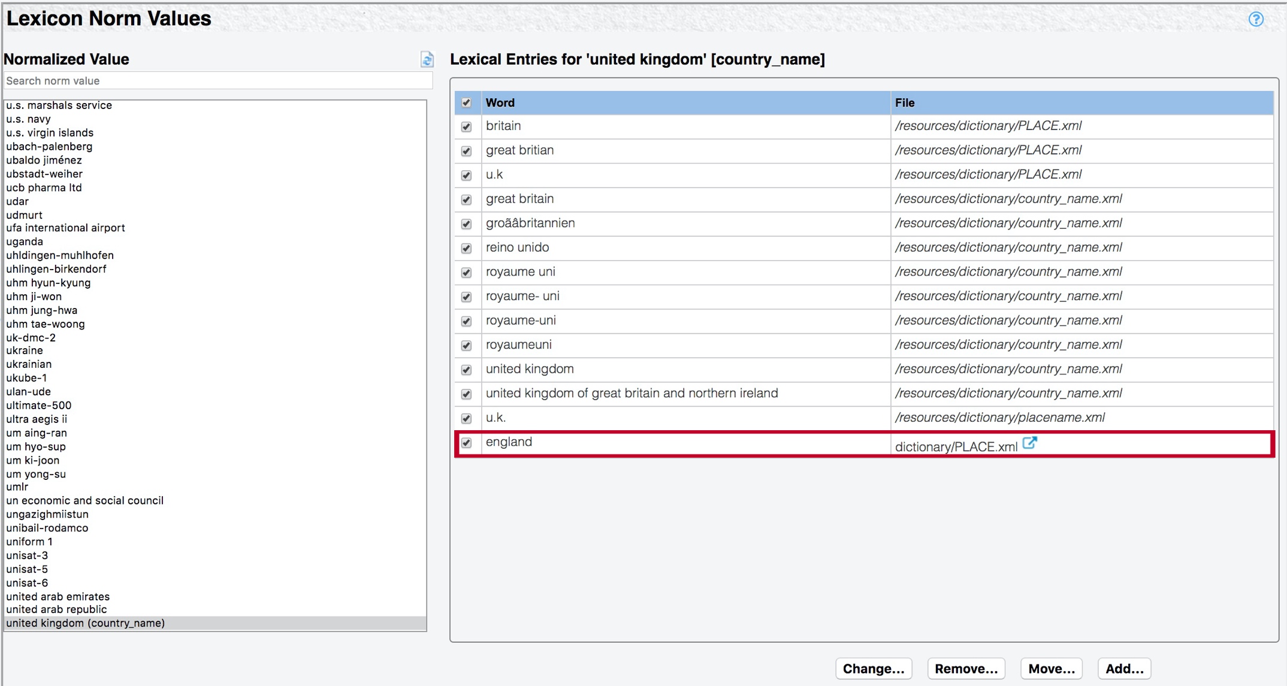
Task: Open the help question mark icon
Action: (x=1256, y=19)
